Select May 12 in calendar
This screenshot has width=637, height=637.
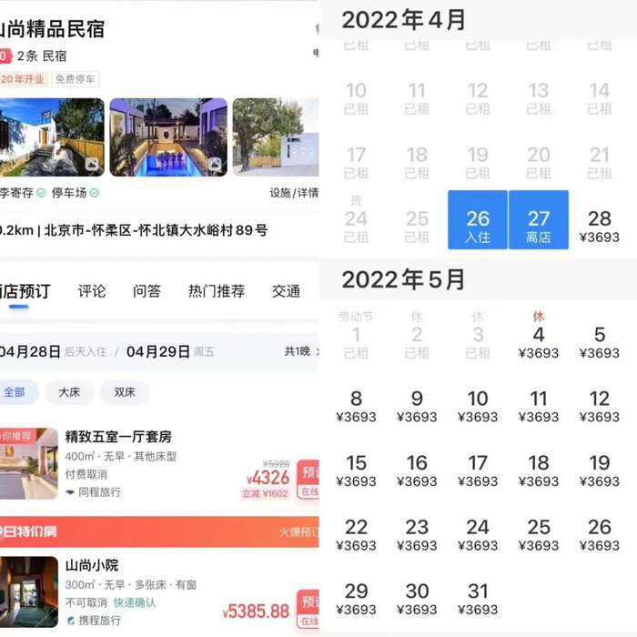pyautogui.click(x=600, y=406)
